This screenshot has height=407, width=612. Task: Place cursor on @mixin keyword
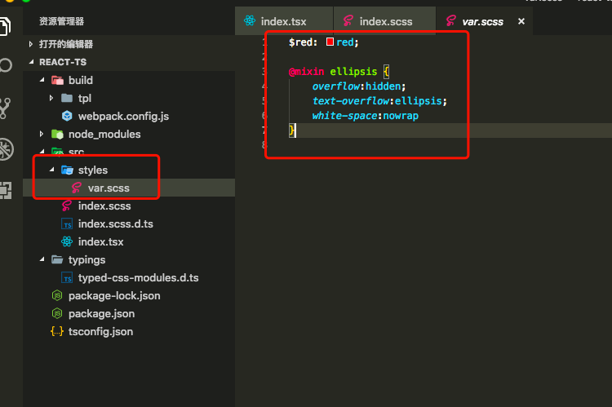(306, 72)
